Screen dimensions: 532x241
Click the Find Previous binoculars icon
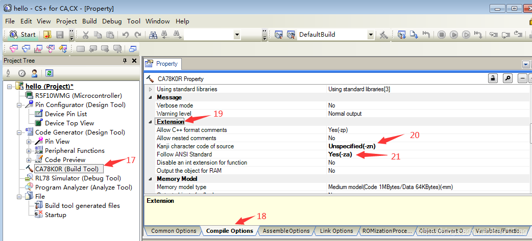tap(164, 35)
